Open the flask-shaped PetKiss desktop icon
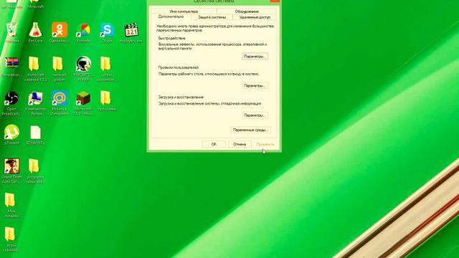The image size is (459, 258). [35, 30]
